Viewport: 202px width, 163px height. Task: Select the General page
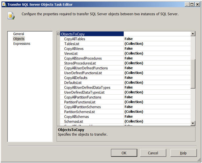click(18, 34)
